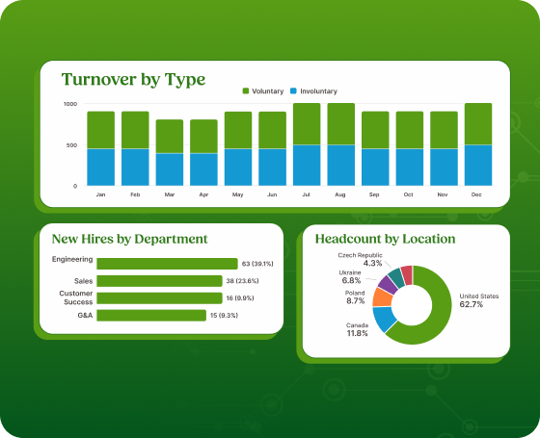This screenshot has width=540, height=438.
Task: Select the orange Poland donut slice
Action: [382, 297]
